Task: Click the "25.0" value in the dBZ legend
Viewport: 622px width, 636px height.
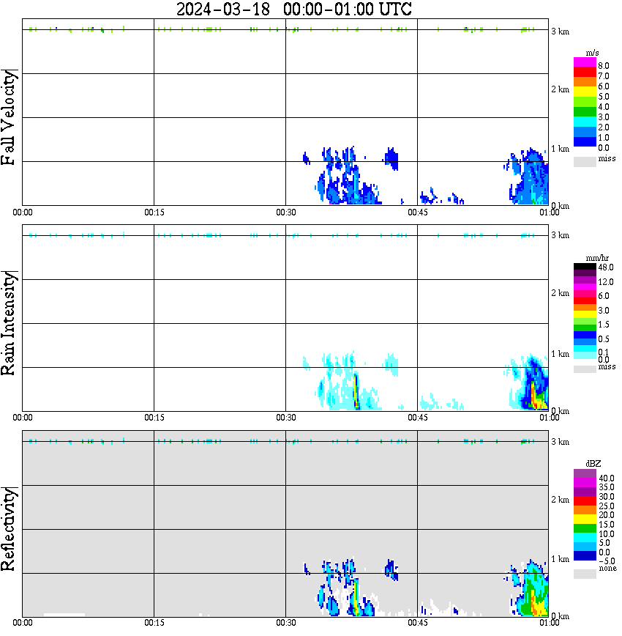Action: click(607, 506)
